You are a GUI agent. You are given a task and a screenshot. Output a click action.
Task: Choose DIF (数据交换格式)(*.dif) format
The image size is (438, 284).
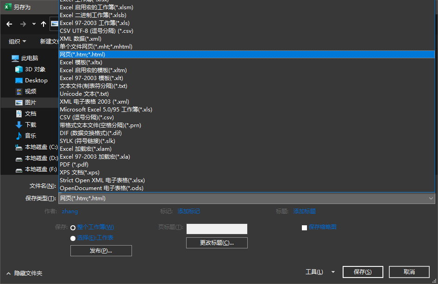247,133
